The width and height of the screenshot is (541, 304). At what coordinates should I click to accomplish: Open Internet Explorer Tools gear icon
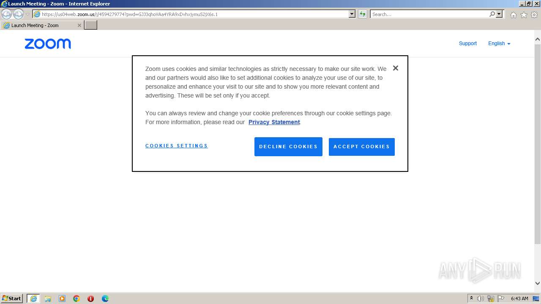[x=534, y=15]
